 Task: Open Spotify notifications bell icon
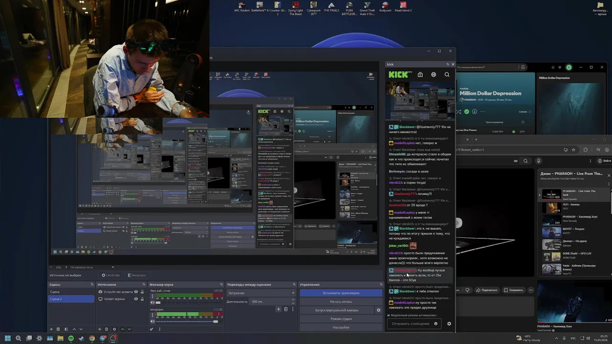[x=553, y=67]
